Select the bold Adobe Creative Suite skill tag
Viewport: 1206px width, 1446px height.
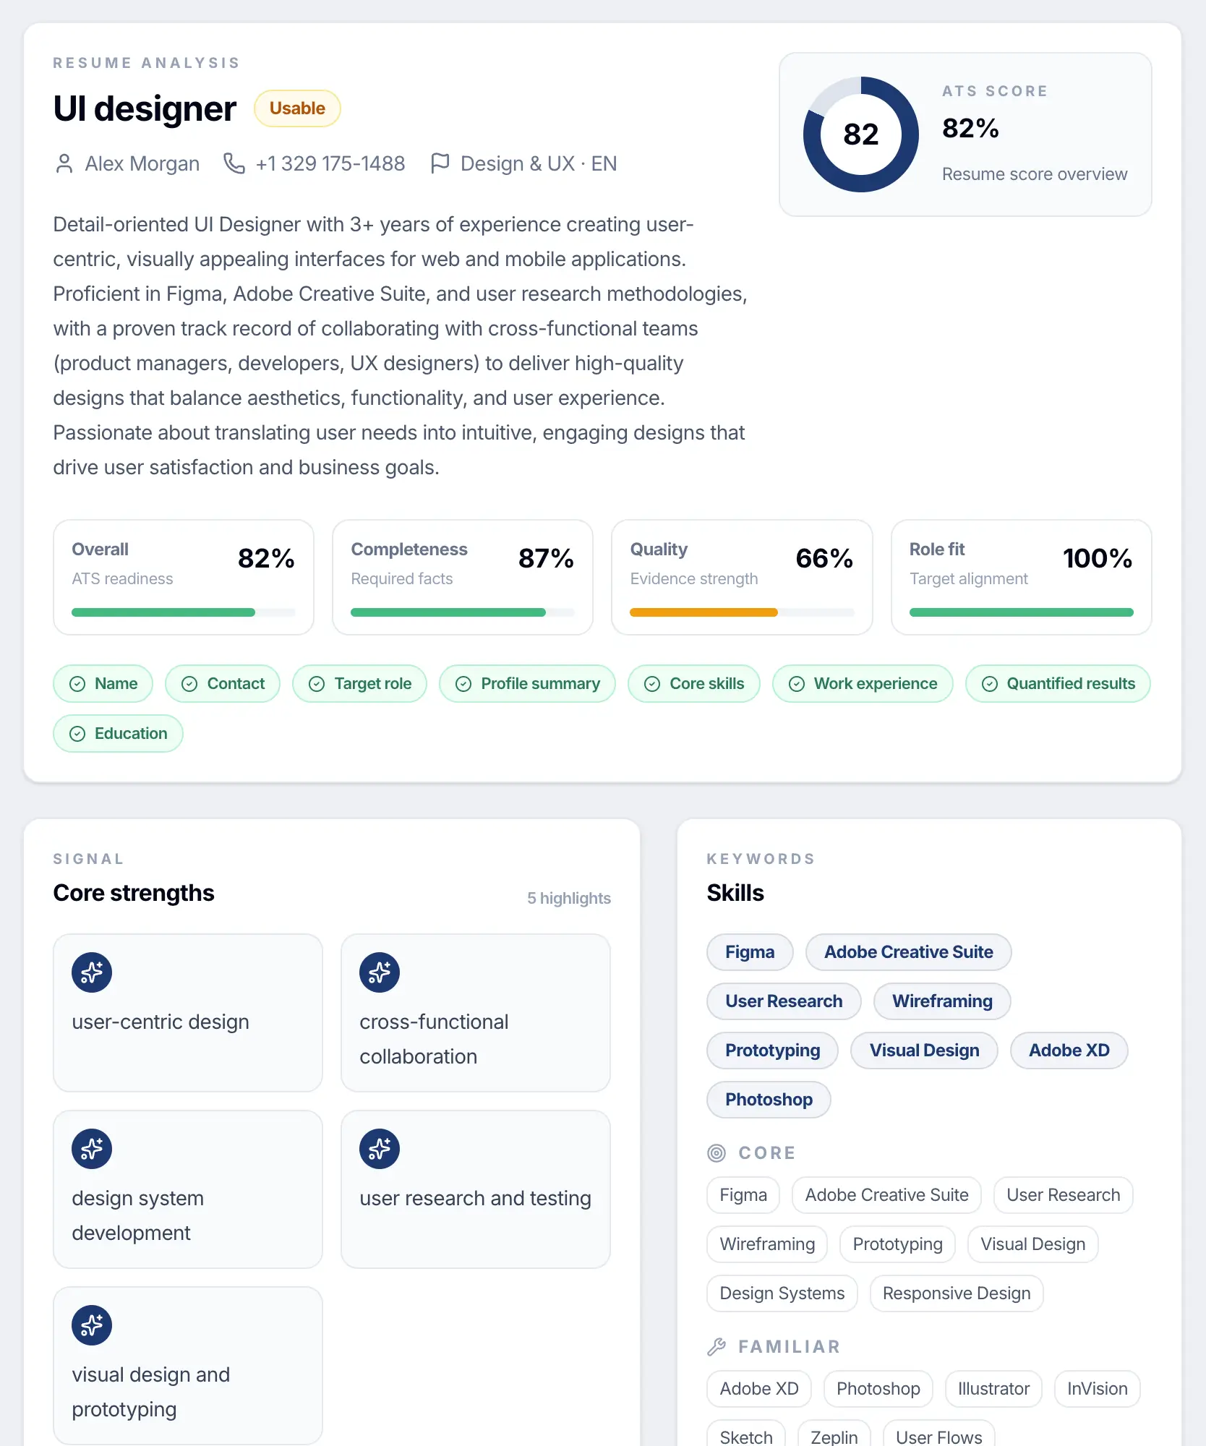tap(908, 952)
